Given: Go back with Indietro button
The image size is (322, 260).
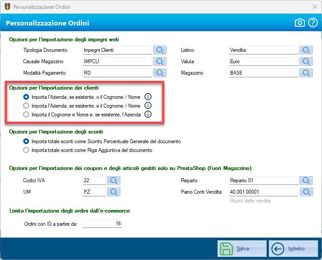Looking at the screenshot, I should [x=293, y=249].
